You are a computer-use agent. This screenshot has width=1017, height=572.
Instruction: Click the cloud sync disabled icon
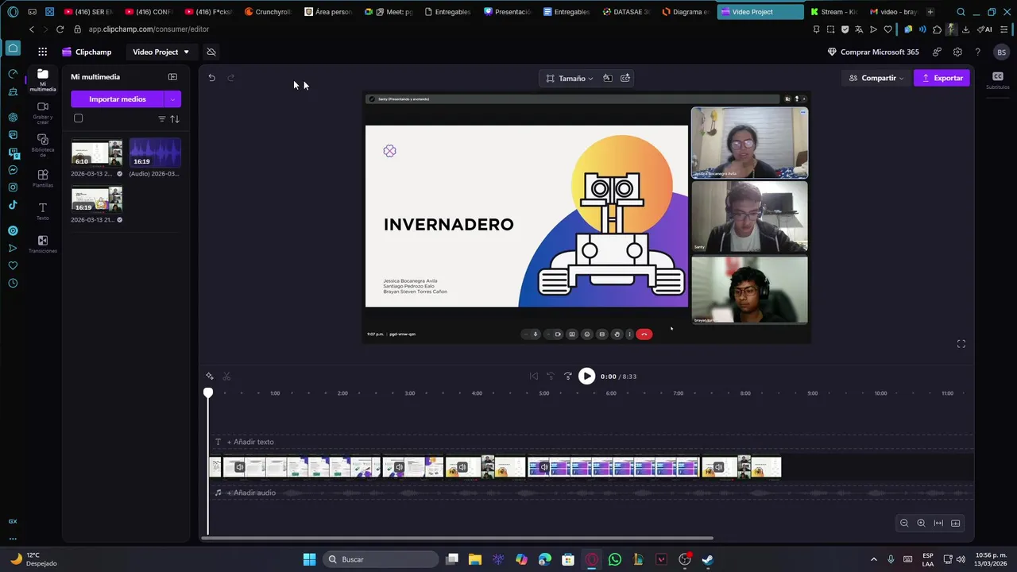(211, 52)
